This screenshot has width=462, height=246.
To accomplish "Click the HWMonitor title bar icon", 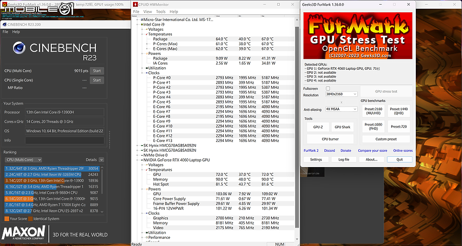I will coord(135,5).
